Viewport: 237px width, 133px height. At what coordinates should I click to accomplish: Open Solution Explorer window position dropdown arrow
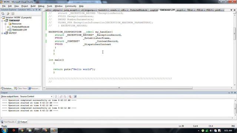click(x=33, y=10)
